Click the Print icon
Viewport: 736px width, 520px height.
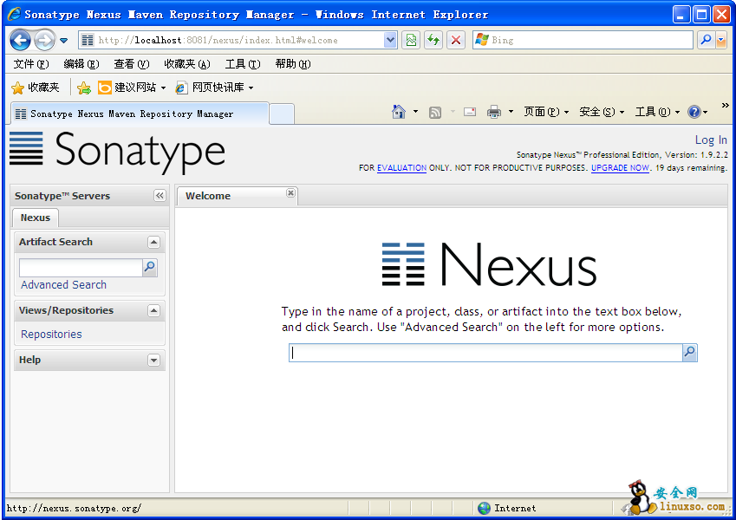[x=494, y=112]
